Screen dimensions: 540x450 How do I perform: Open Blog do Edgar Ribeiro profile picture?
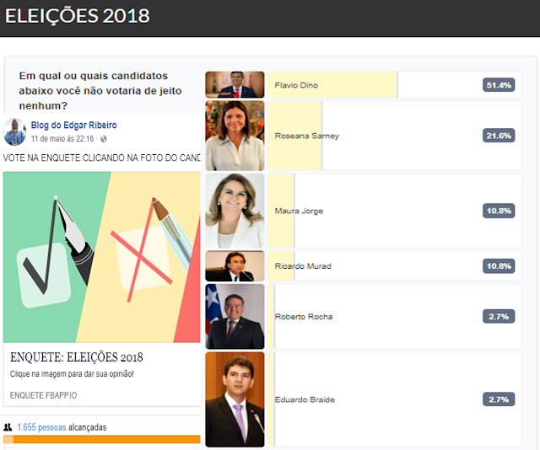(14, 131)
